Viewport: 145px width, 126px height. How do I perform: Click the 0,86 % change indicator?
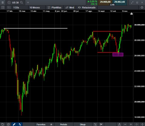(x=92, y=2)
